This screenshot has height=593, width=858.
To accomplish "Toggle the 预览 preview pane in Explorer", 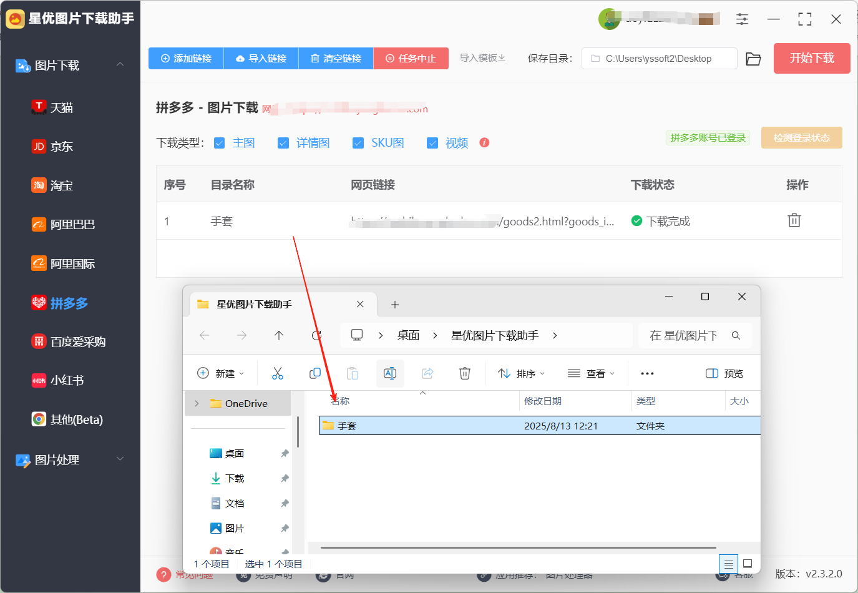I will click(724, 373).
